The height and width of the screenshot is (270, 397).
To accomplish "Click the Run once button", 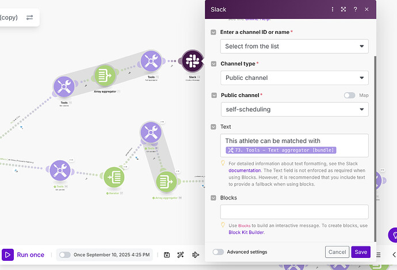I will point(23,255).
